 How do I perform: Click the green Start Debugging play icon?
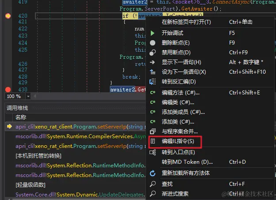[153, 33]
